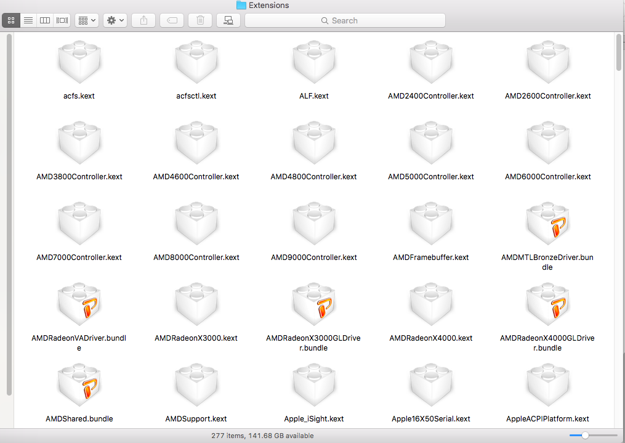Viewport: 625px width, 443px height.
Task: Select the AMD5000Controller.kext icon
Action: [431, 142]
